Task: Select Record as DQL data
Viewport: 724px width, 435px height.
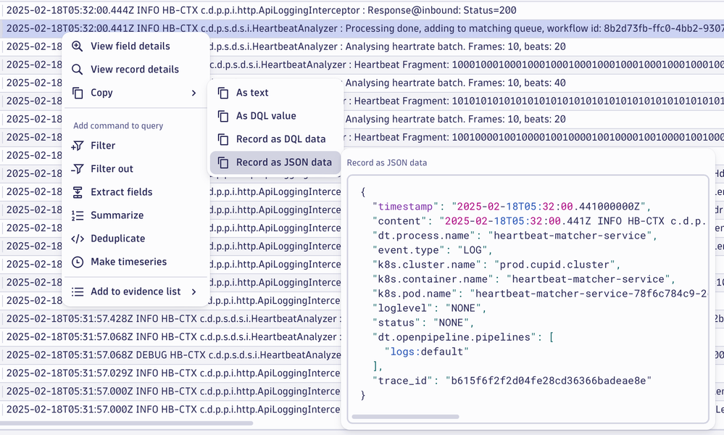Action: (x=280, y=139)
